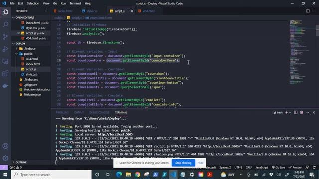Image resolution: width=319 pixels, height=179 pixels.
Task: Maximize the terminal panel size
Action: pyautogui.click(x=308, y=112)
